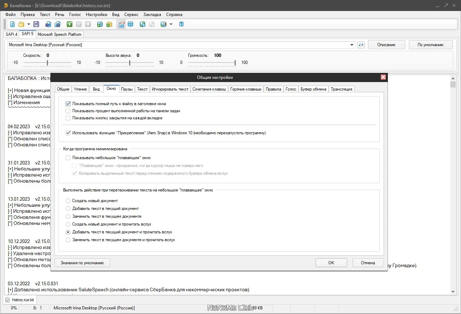Select 'Создать новый документ' radio option
This screenshot has width=461, height=314.
coord(68,201)
